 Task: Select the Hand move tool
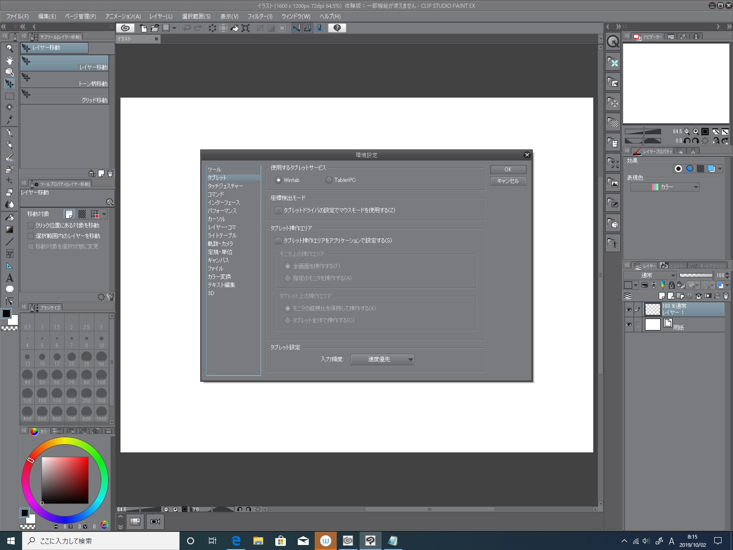9,60
